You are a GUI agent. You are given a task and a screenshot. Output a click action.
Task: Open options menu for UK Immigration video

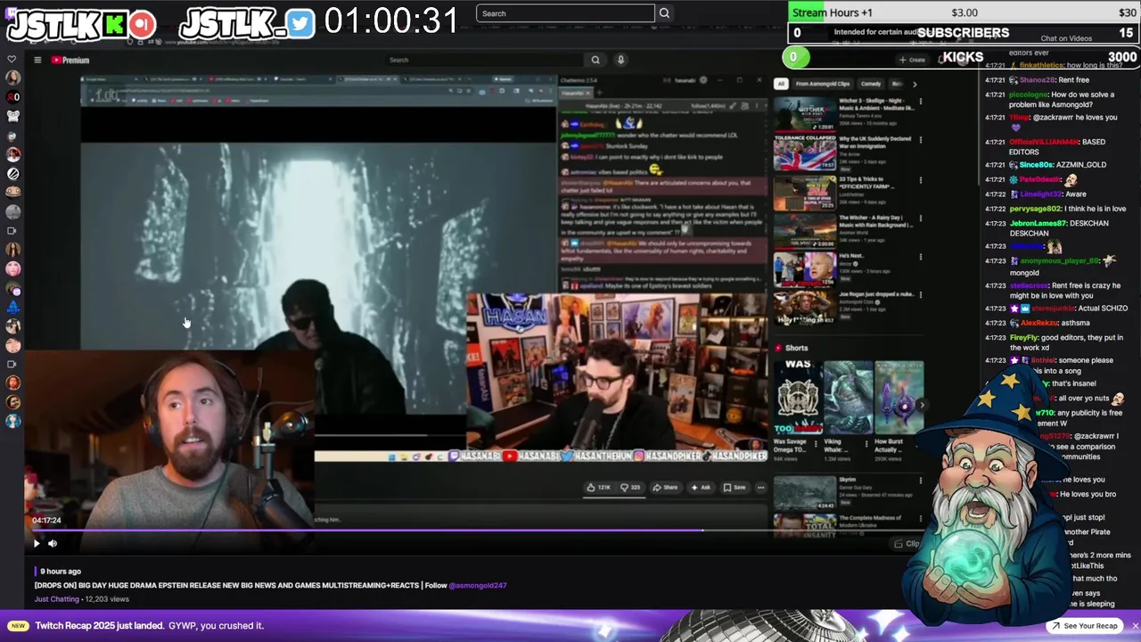coord(920,141)
